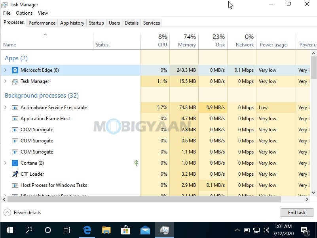Expand the Microsoft Edge (8) process group
Image resolution: width=317 pixels, height=238 pixels.
(6, 70)
